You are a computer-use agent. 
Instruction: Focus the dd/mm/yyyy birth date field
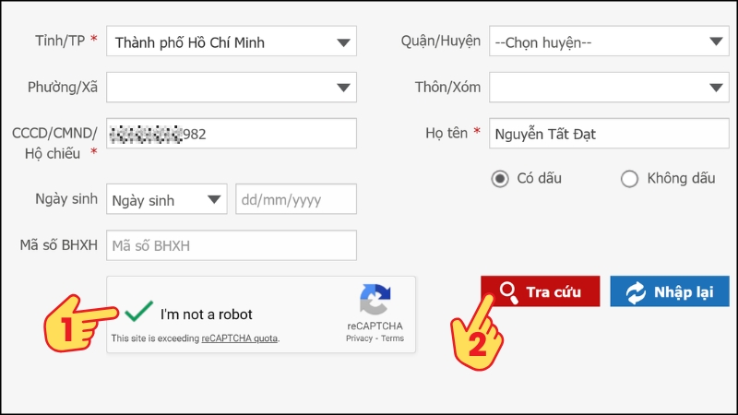pyautogui.click(x=296, y=199)
